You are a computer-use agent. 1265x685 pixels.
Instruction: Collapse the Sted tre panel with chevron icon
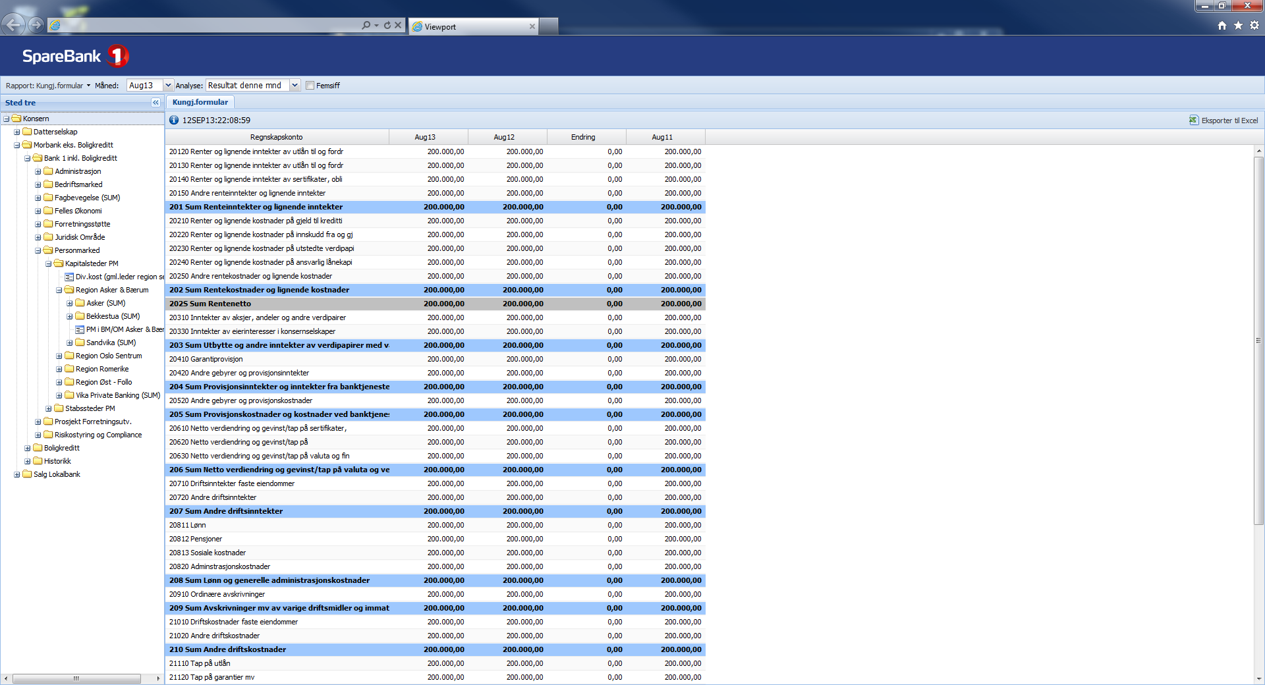click(155, 102)
